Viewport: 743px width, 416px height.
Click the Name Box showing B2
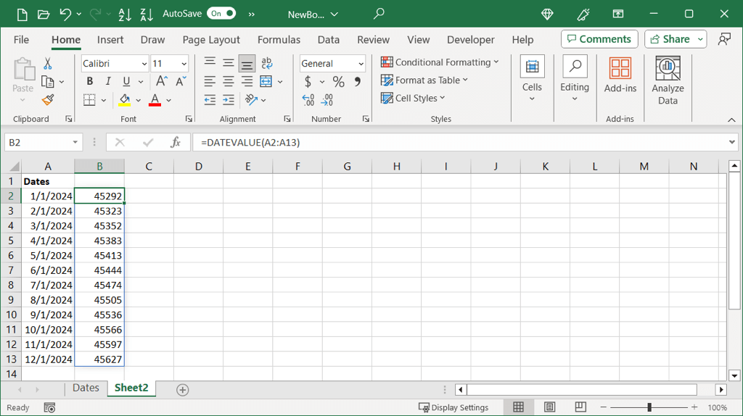coord(36,143)
